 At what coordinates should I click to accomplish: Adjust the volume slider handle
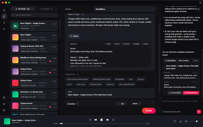(197, 121)
